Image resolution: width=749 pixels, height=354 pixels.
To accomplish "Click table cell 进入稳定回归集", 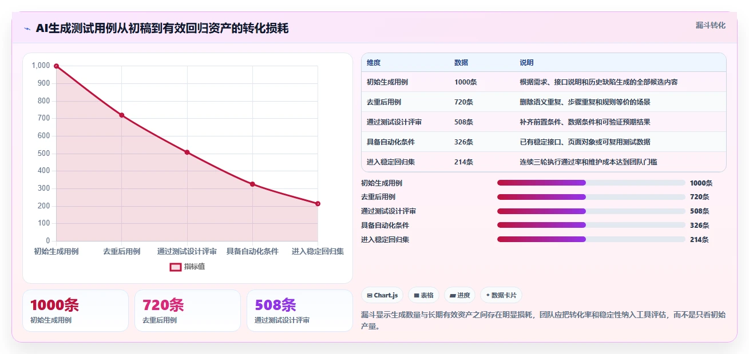I will (x=391, y=162).
